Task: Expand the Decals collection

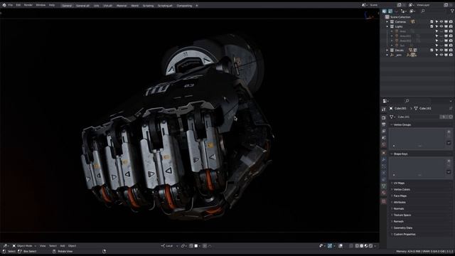Action: click(x=387, y=50)
